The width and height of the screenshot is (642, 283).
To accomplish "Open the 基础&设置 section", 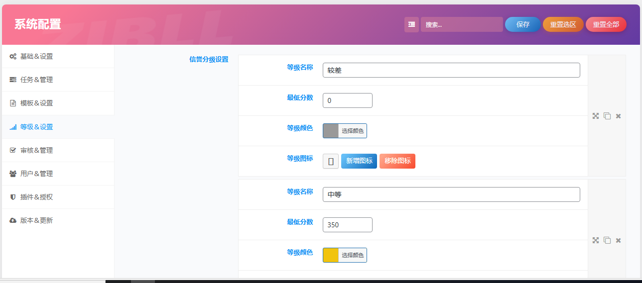I will [36, 56].
